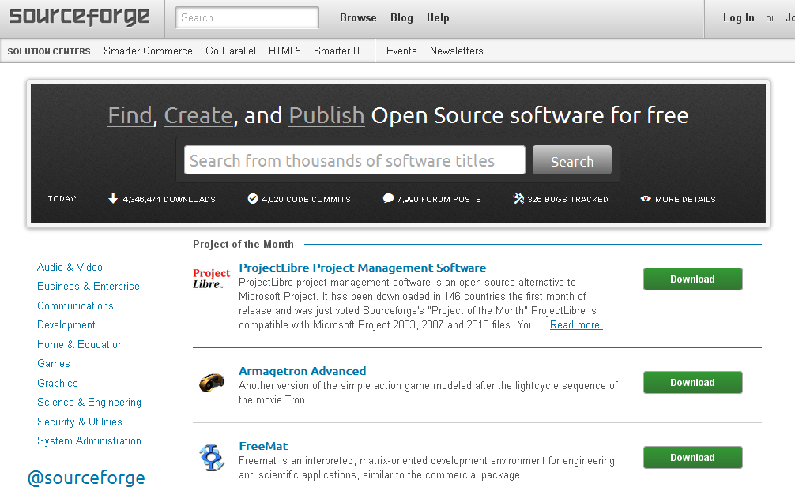This screenshot has width=795, height=491.
Task: Click the bugs tracked tools icon
Action: pyautogui.click(x=518, y=199)
